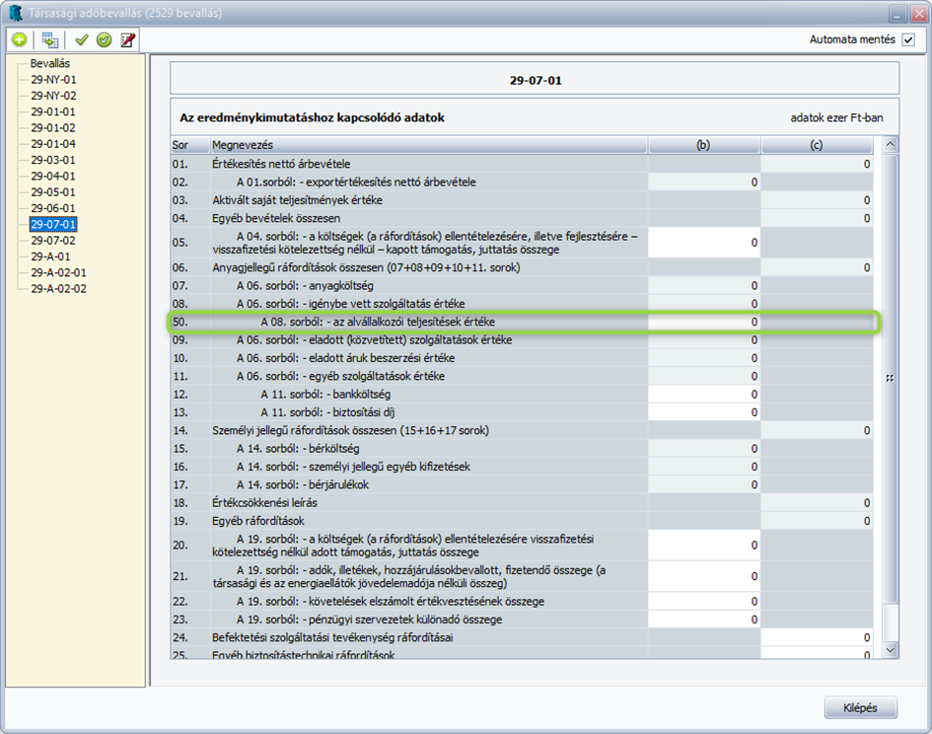Open the 29-NY-01 sheet
Screen dimensions: 932x734
click(x=53, y=79)
